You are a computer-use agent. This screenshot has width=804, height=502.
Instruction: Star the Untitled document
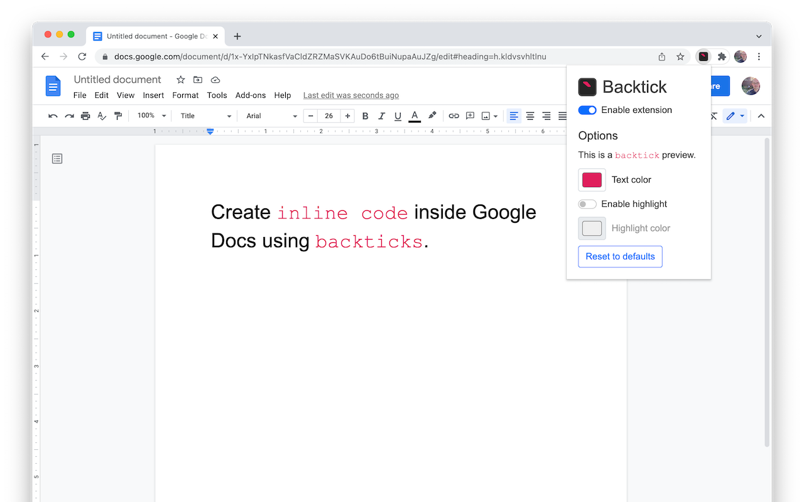click(x=181, y=80)
